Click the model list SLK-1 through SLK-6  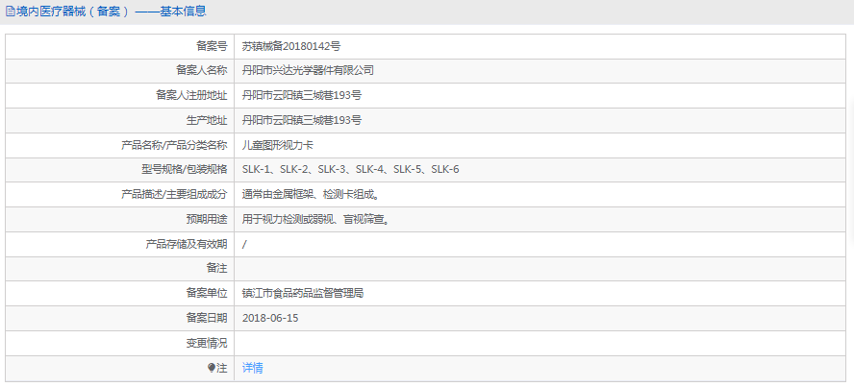350,170
